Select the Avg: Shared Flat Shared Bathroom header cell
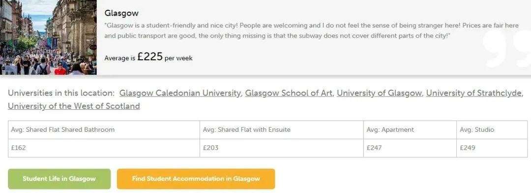This screenshot has width=531, height=193. tap(104, 130)
